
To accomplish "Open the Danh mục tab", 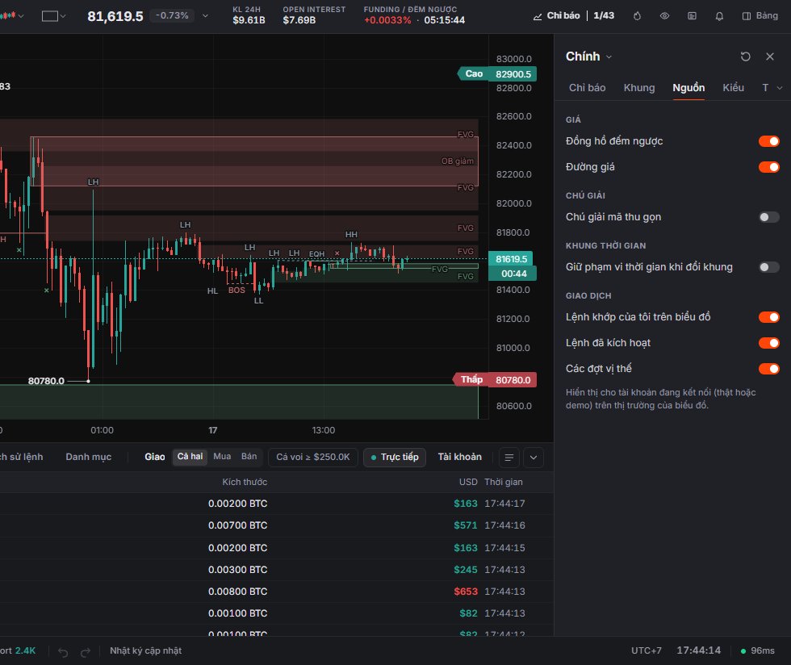I will tap(88, 457).
